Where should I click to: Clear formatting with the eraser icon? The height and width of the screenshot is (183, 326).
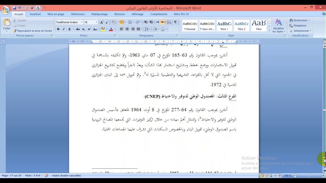[113, 22]
